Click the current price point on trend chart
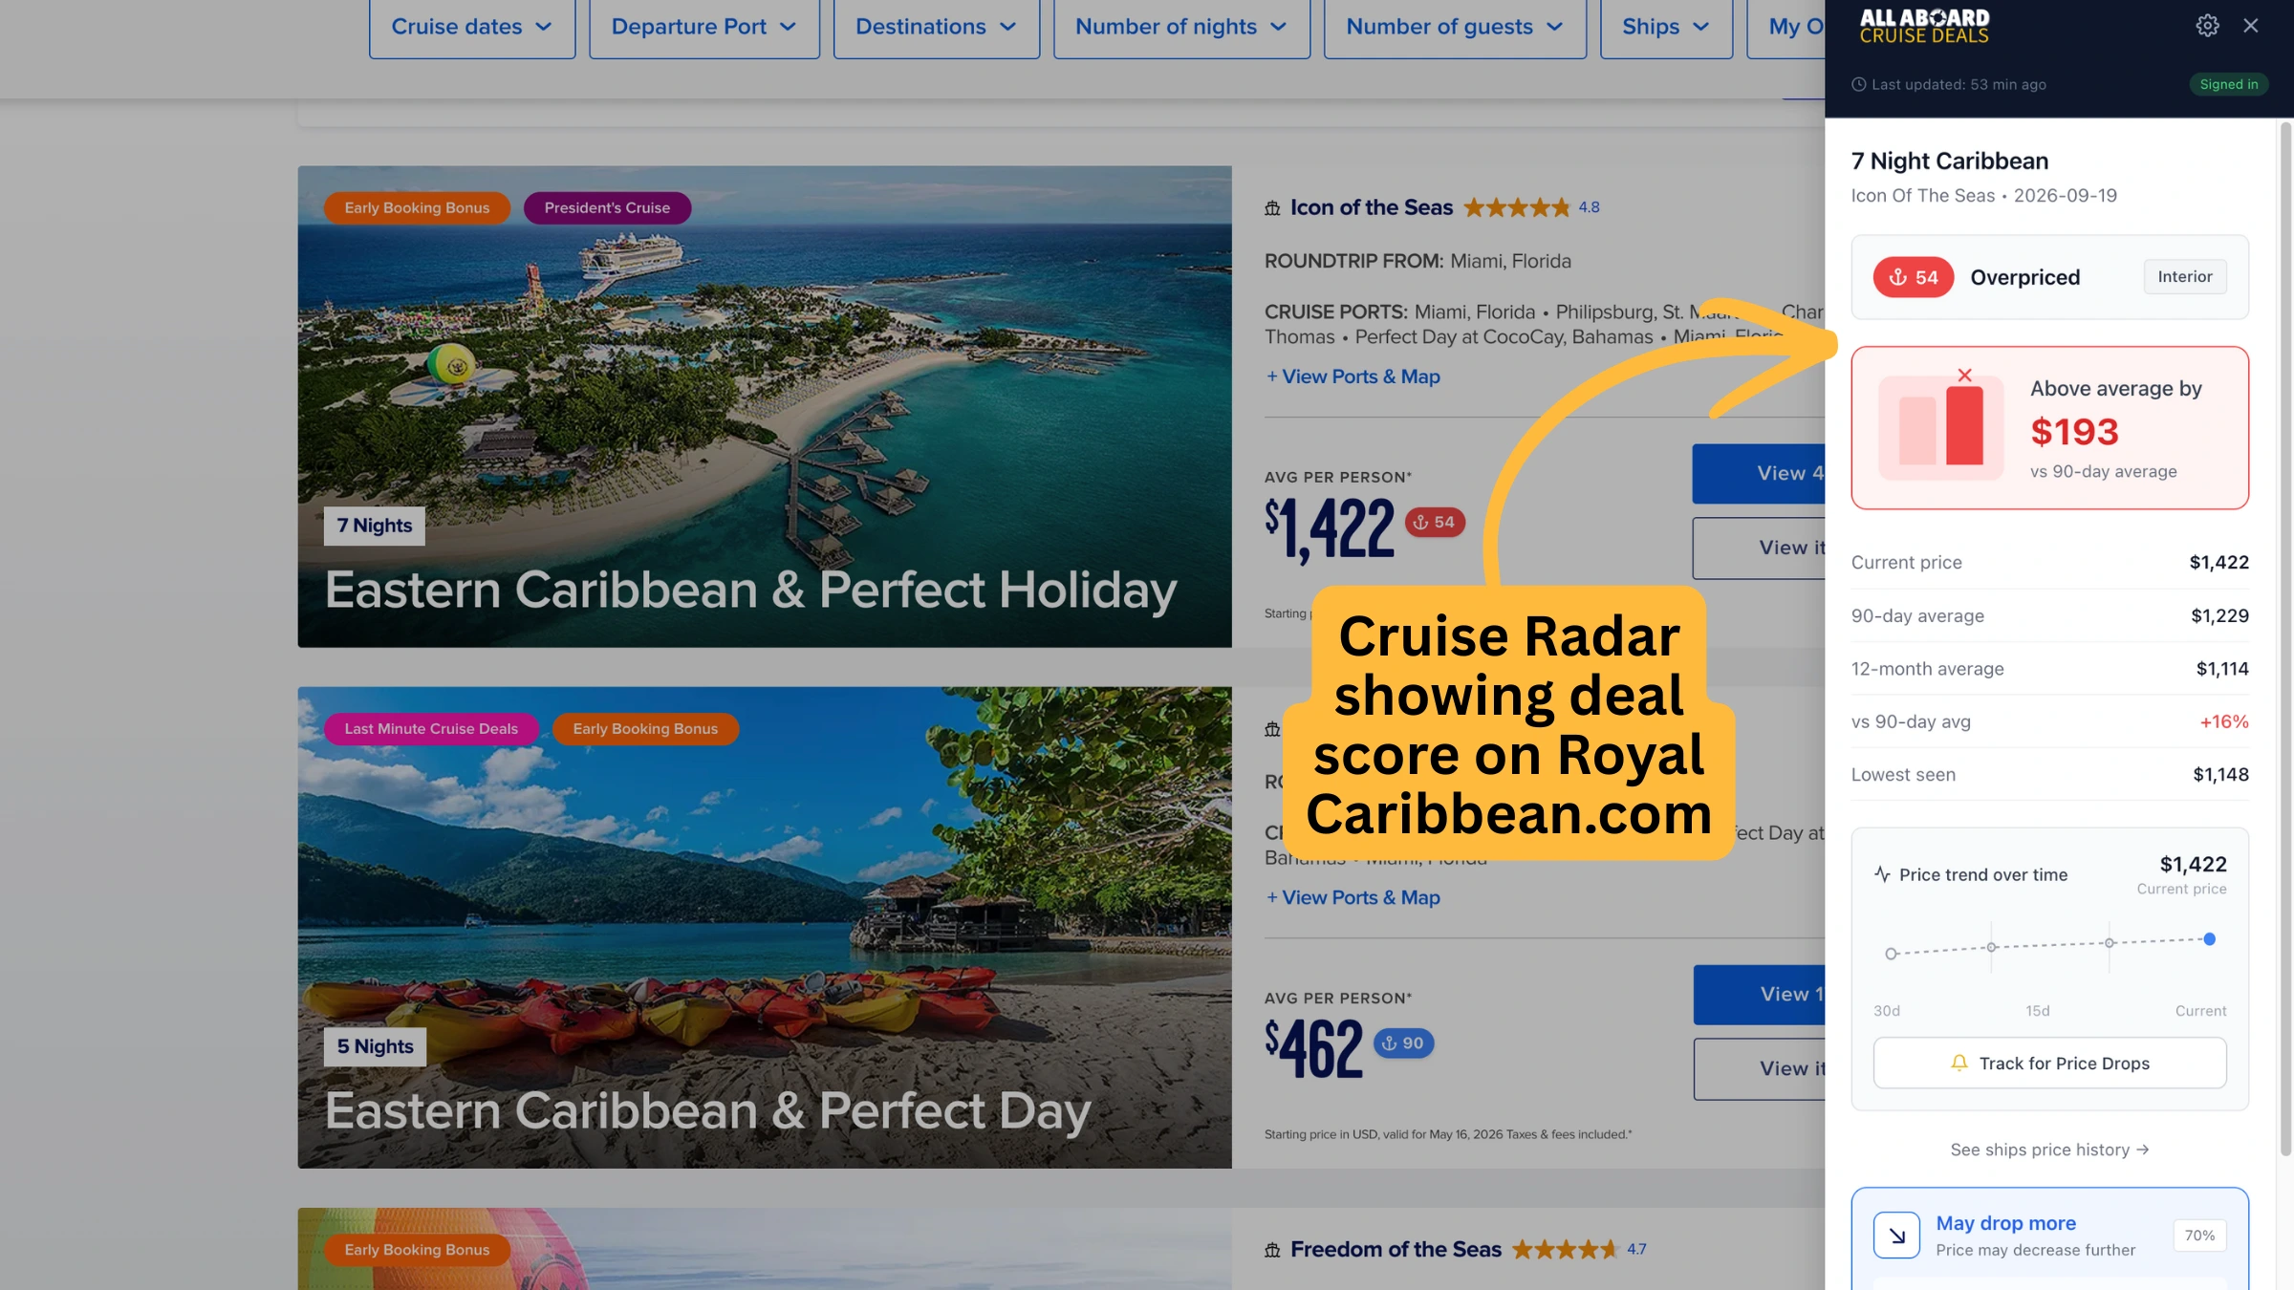This screenshot has height=1290, width=2294. tap(2209, 939)
